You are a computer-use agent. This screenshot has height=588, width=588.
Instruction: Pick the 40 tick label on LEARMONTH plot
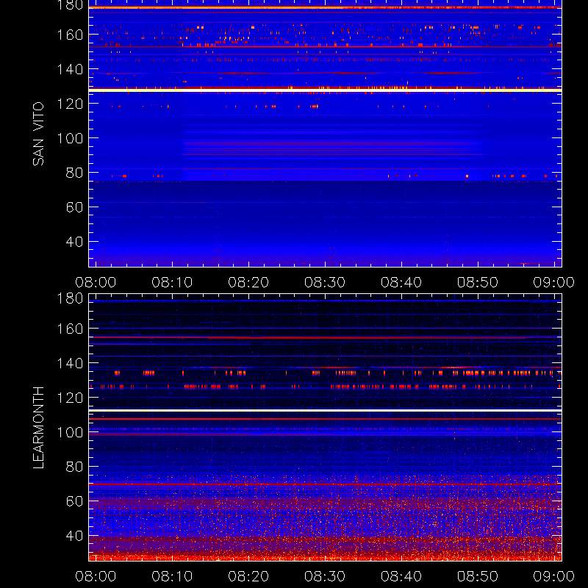click(75, 536)
